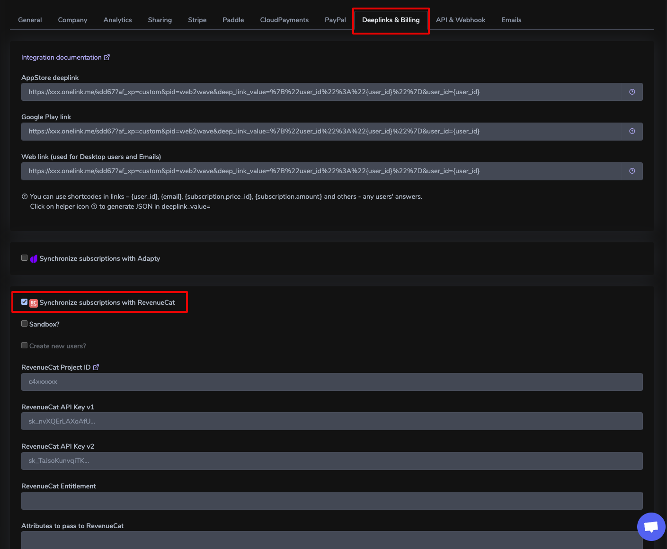The height and width of the screenshot is (549, 667).
Task: Enable Synchronize subscriptions with Adapty checkbox
Action: pyautogui.click(x=24, y=258)
